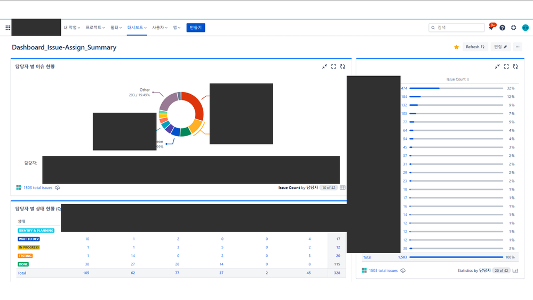Click the IDENTIFY & PLANNING status lozenge
The image size is (533, 300).
pos(36,231)
